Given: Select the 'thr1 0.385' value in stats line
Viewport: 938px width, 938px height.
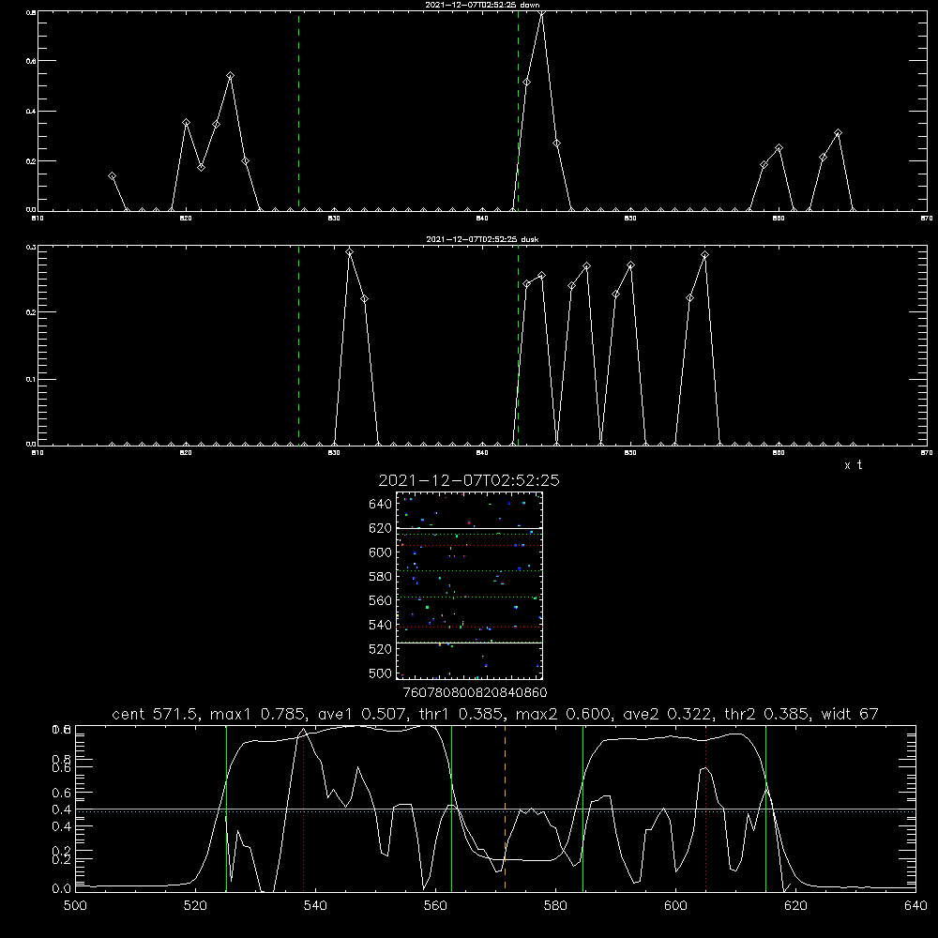Looking at the screenshot, I should click(x=459, y=714).
